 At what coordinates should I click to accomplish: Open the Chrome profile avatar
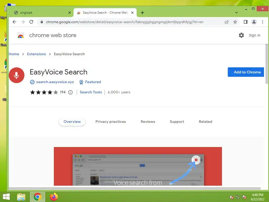point(254,22)
